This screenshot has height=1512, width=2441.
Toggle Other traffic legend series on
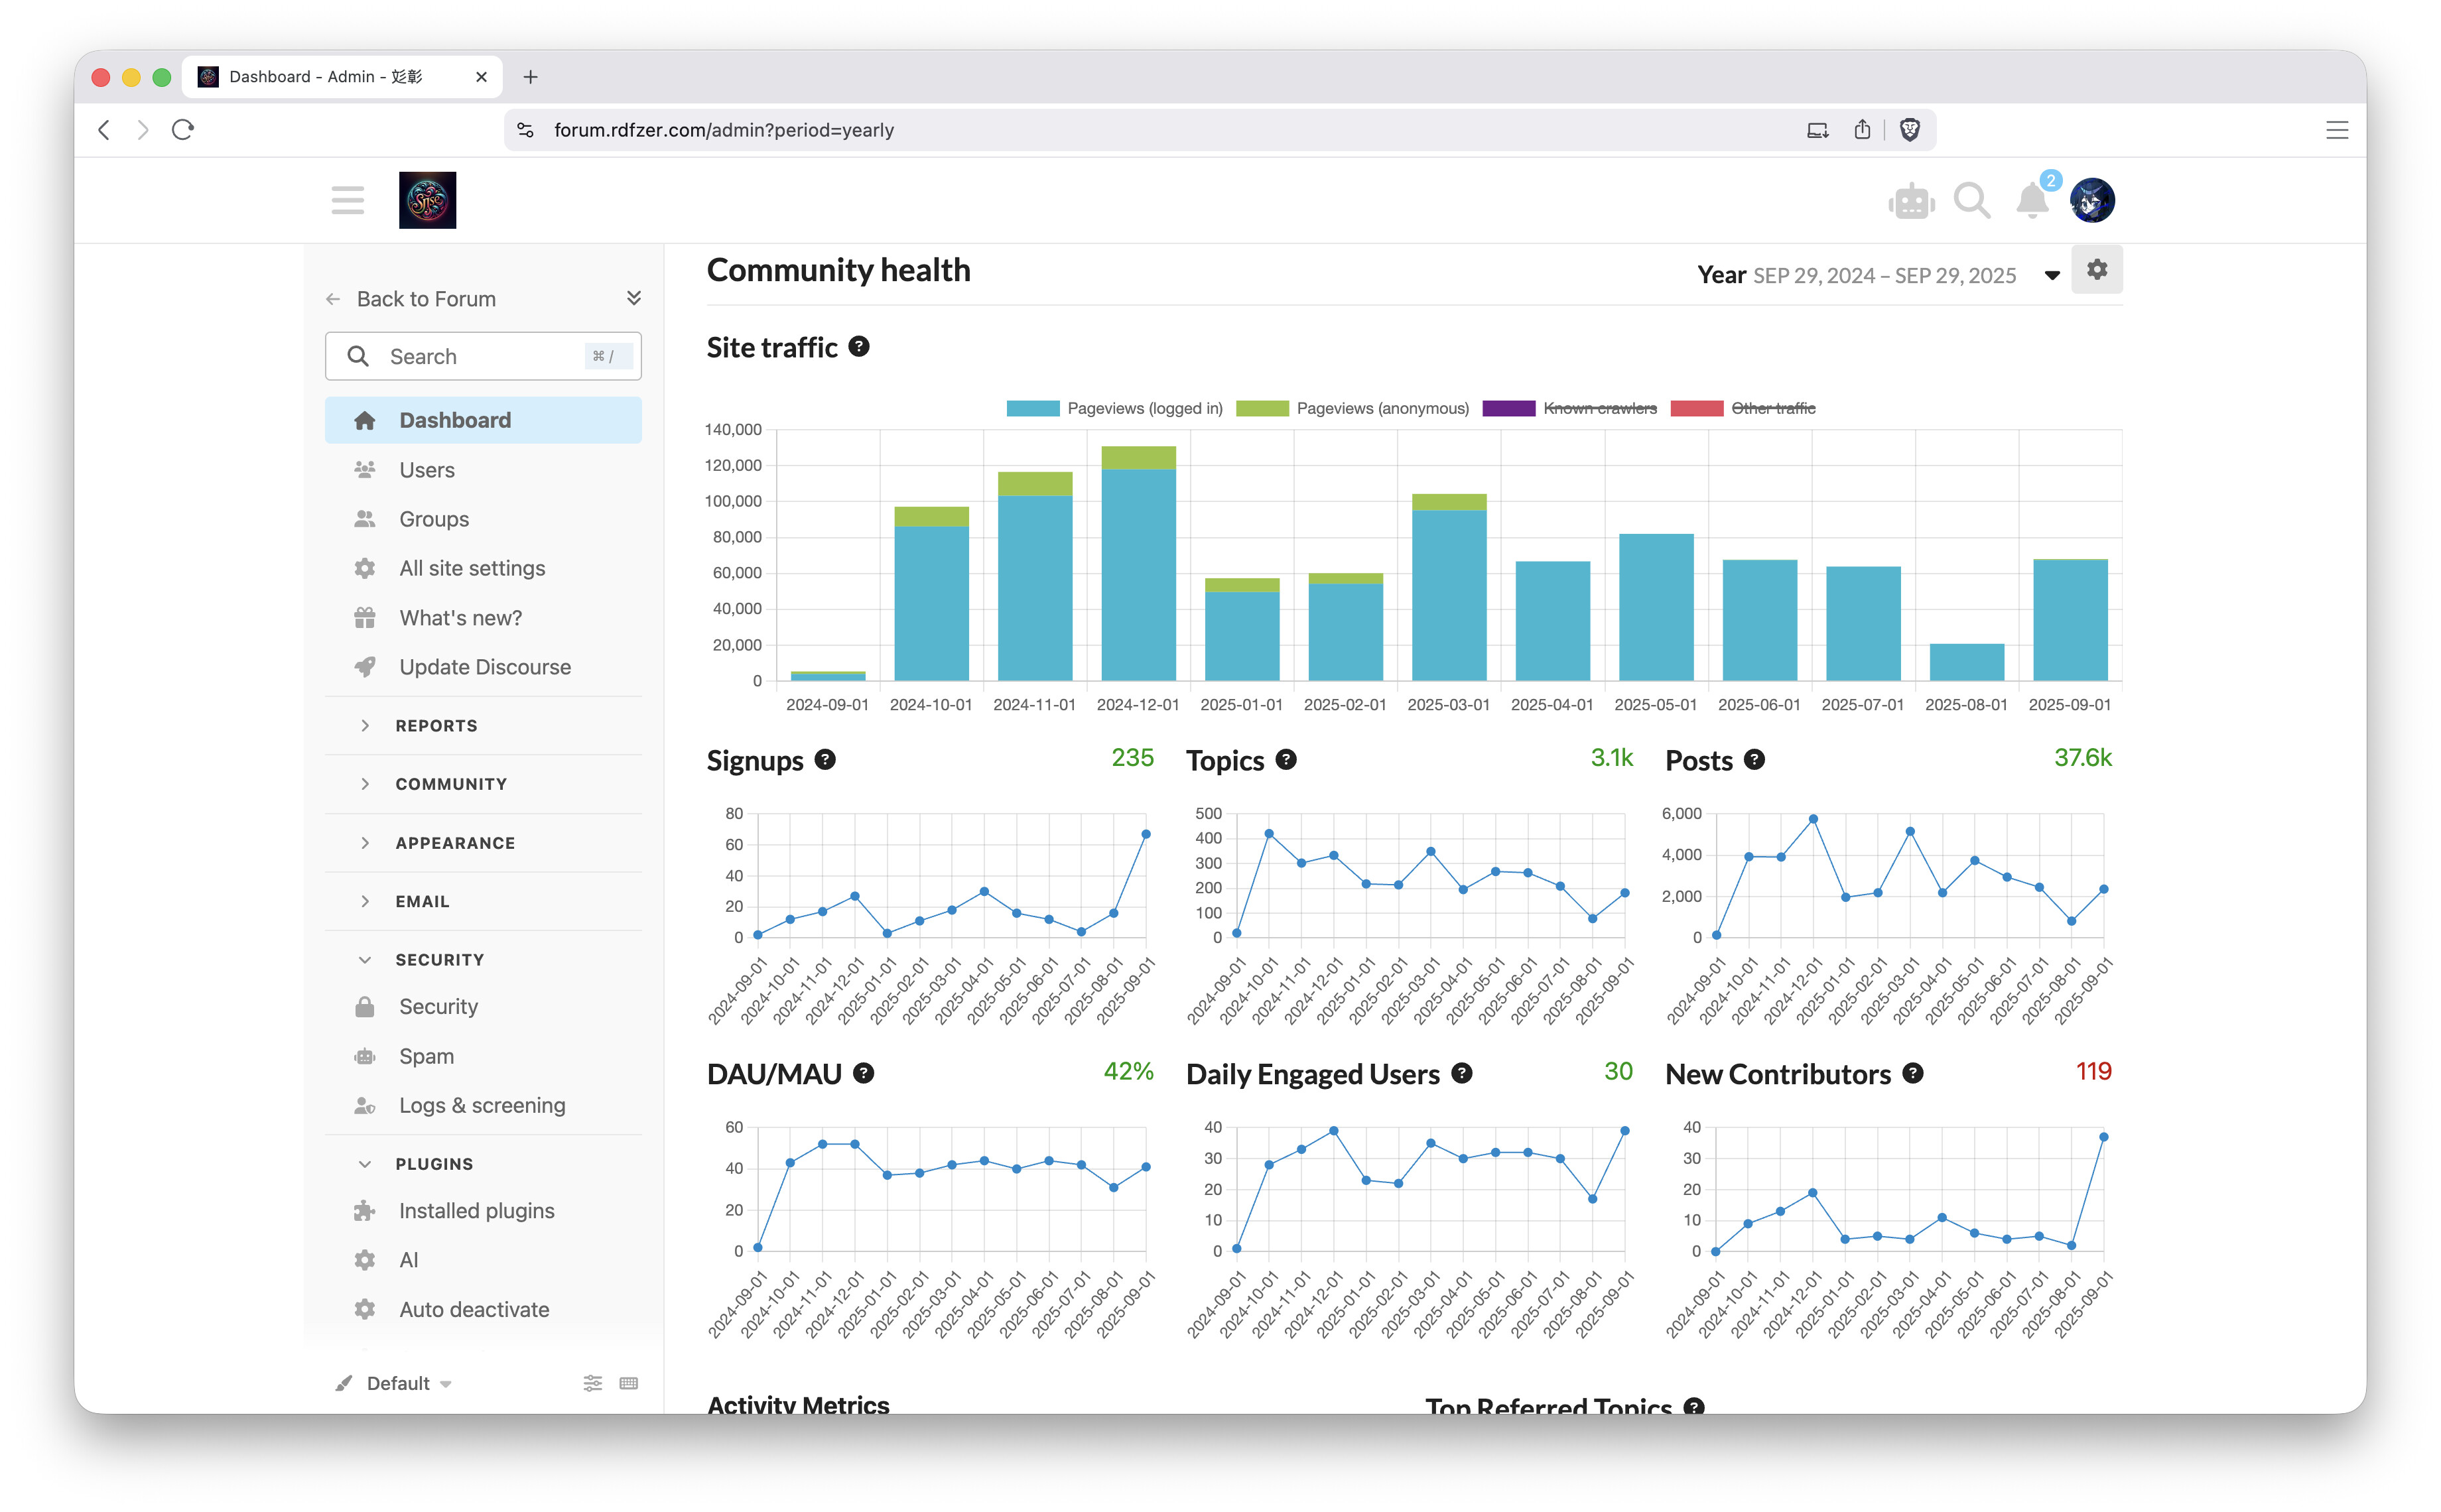(1772, 408)
